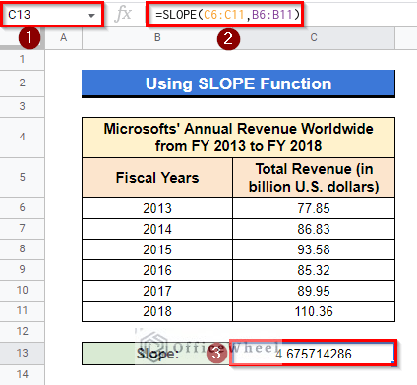
Task: Select row 3 header
Action: click(22, 107)
